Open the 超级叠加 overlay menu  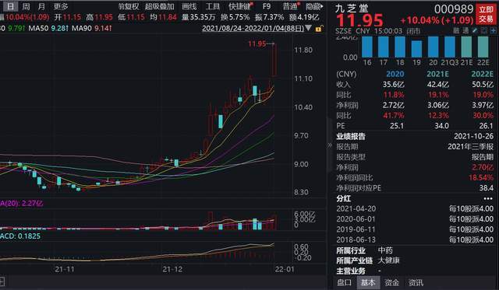159,6
